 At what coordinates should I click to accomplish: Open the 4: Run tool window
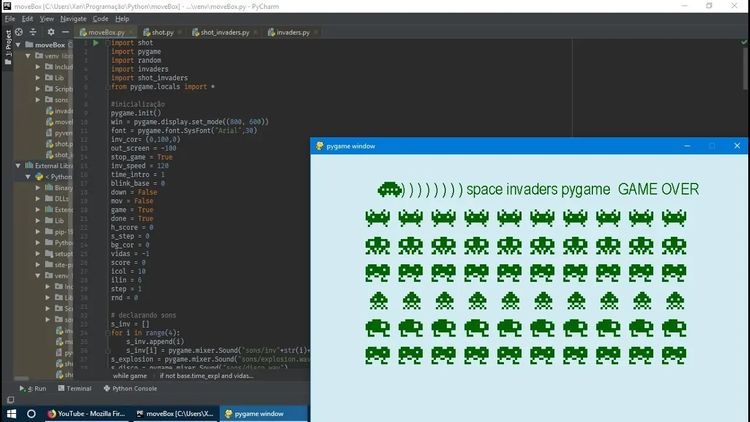33,389
